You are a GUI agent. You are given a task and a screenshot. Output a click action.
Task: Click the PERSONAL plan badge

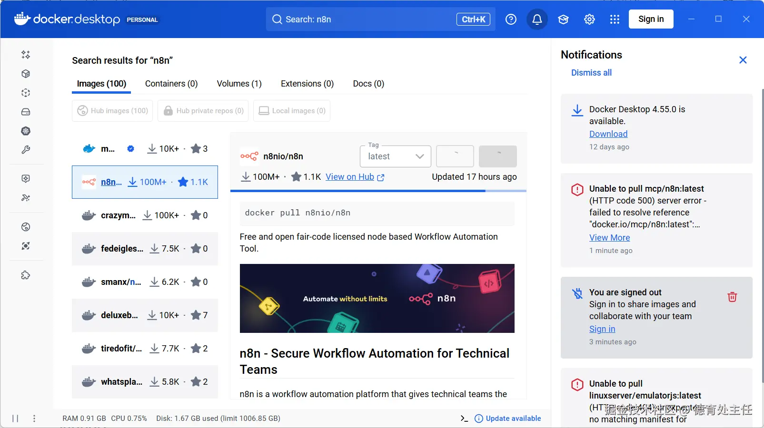coord(142,19)
